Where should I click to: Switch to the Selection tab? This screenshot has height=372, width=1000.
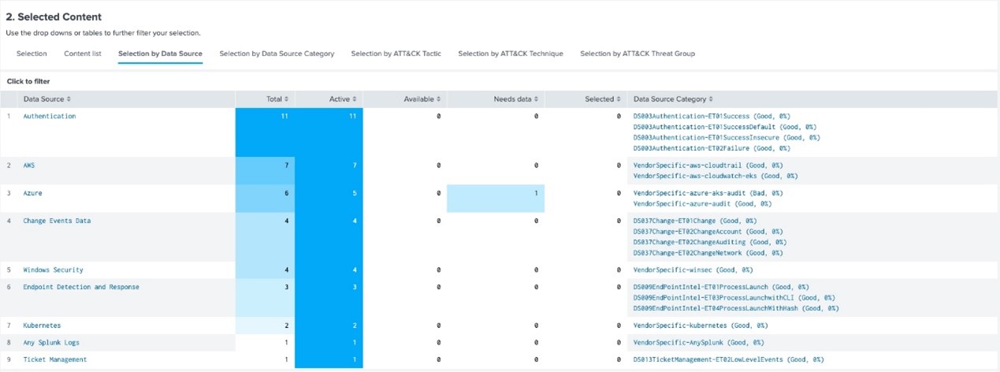[32, 54]
